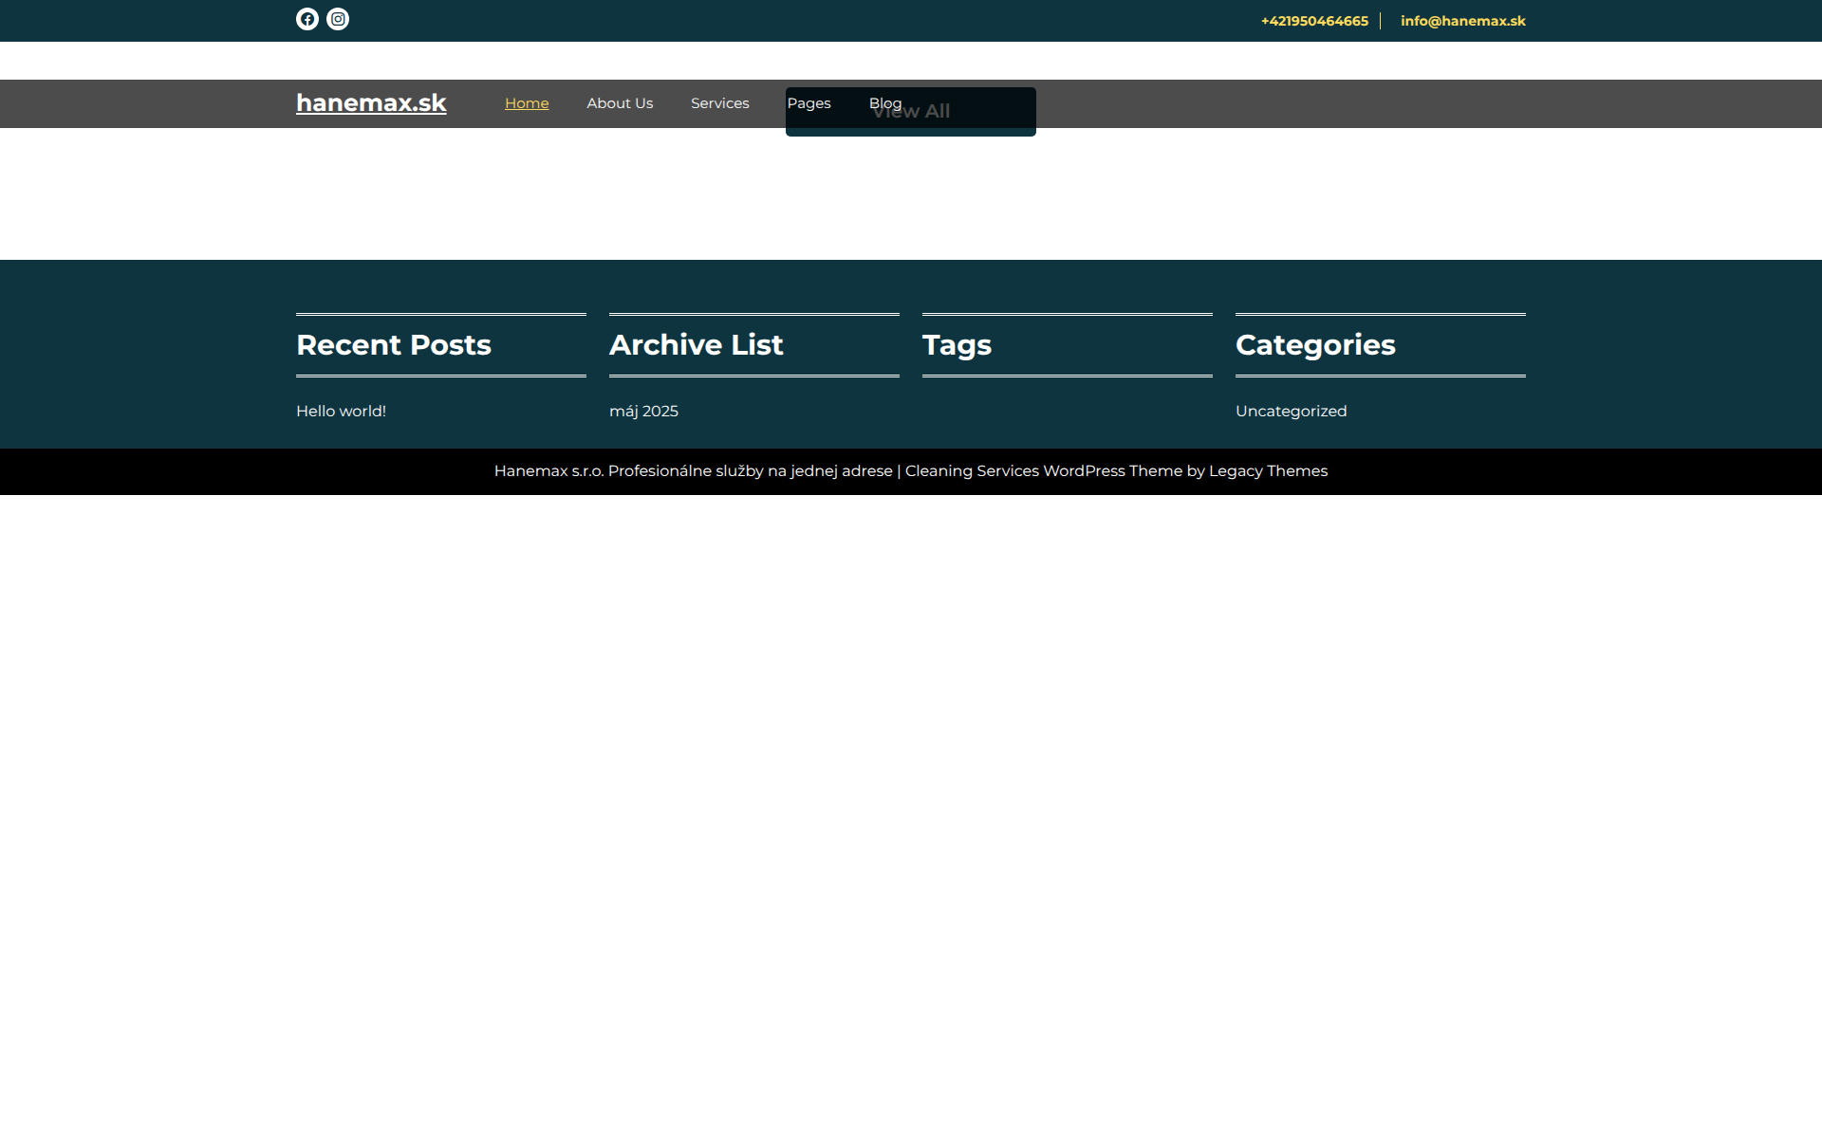Click the info@hanemax.sk email link

(1462, 21)
